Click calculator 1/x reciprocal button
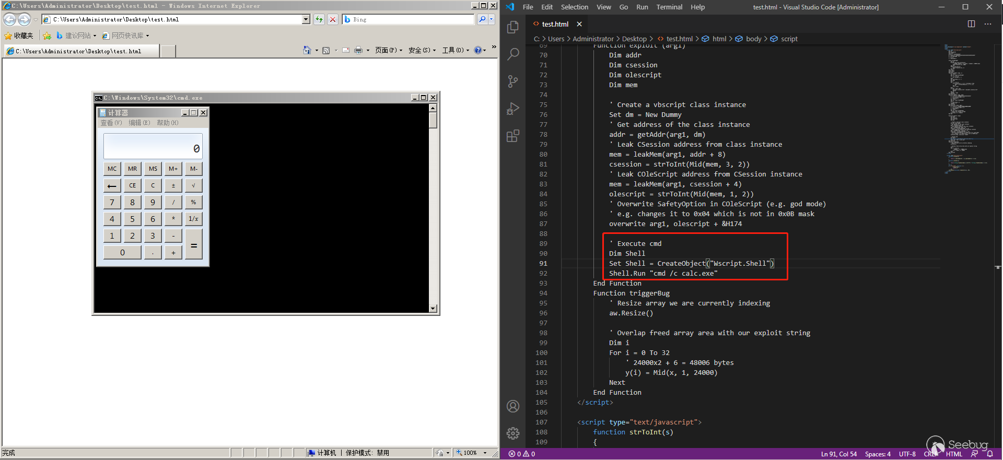1003x460 pixels. click(x=194, y=219)
